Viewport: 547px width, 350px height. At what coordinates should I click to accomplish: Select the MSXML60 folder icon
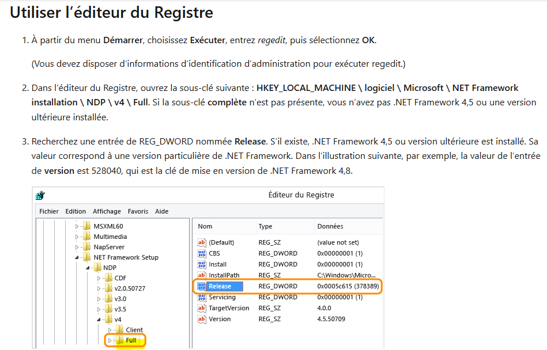click(x=87, y=226)
